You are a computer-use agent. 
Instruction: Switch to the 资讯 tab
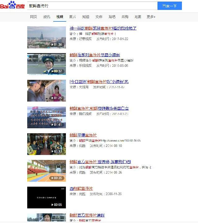(x=47, y=17)
